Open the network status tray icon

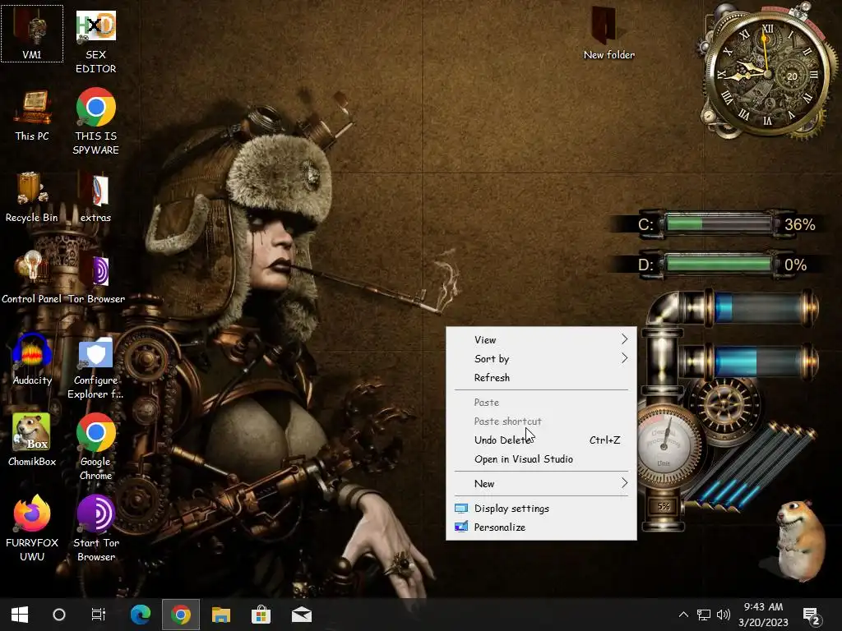[704, 615]
